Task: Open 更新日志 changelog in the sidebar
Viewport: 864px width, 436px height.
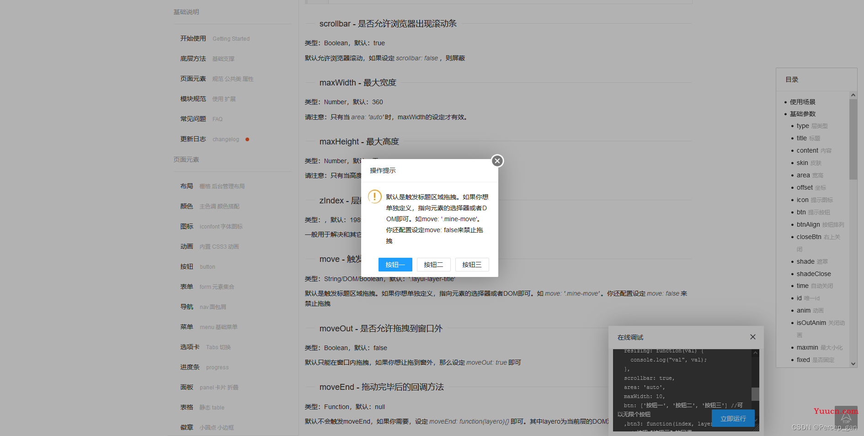Action: [209, 139]
